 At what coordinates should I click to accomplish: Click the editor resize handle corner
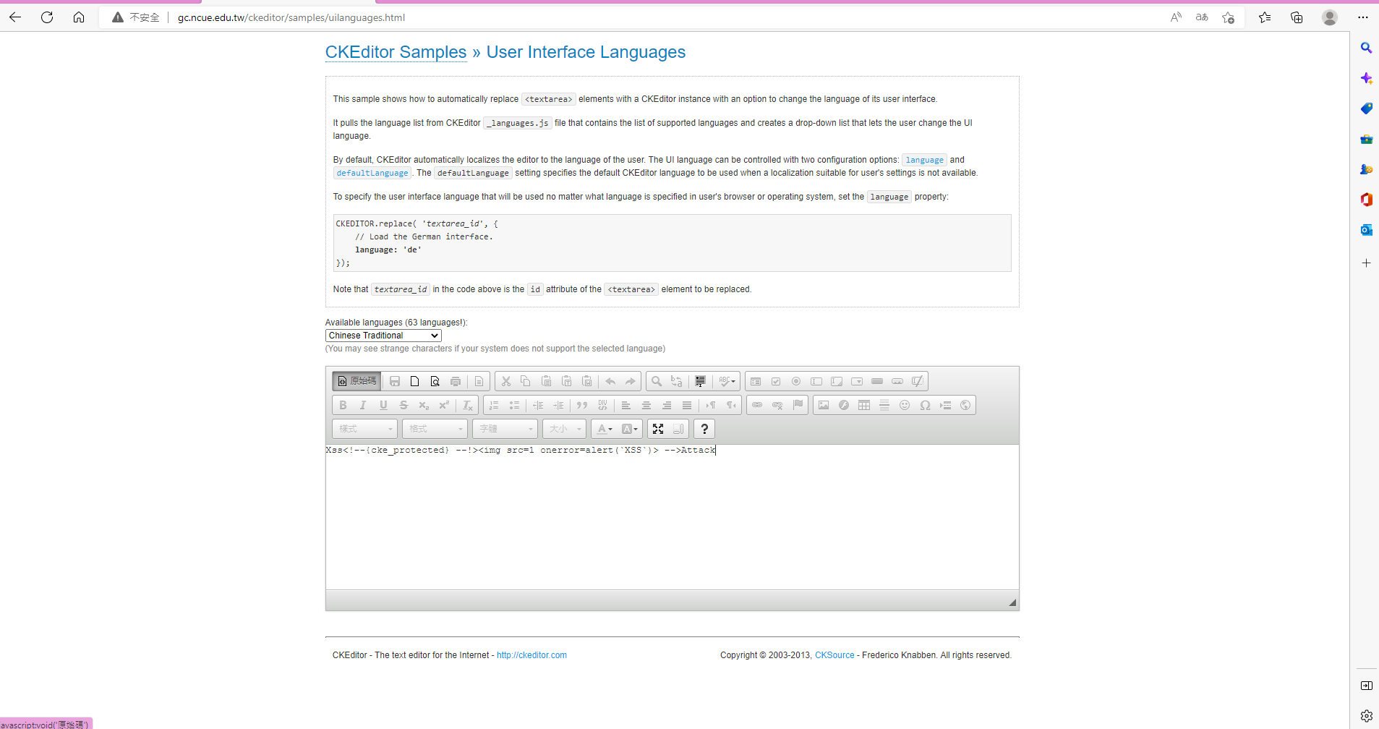(1012, 602)
